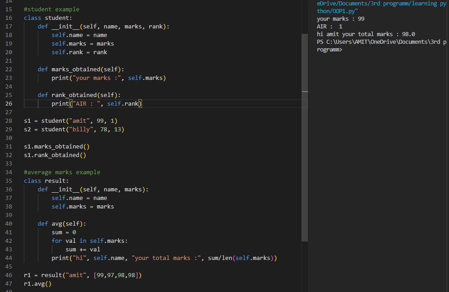Place cursor on "class result:" line
This screenshot has width=449, height=292.
point(46,181)
